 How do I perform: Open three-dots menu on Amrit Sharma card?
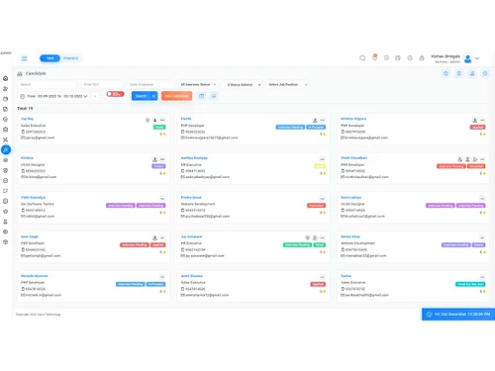[x=323, y=277]
